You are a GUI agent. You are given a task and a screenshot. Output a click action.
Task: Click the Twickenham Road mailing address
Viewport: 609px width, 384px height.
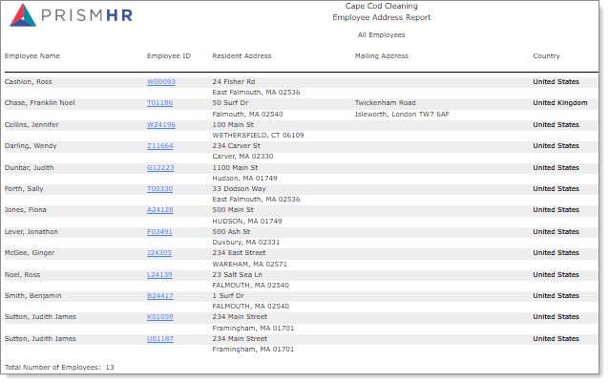click(386, 103)
